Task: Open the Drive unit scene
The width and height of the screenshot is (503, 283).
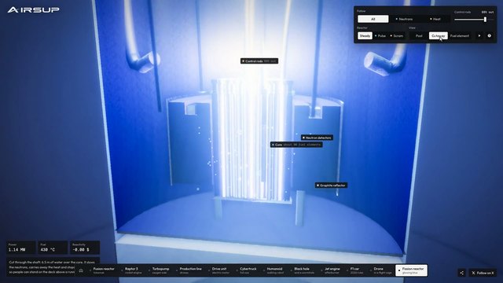Action: click(x=220, y=270)
